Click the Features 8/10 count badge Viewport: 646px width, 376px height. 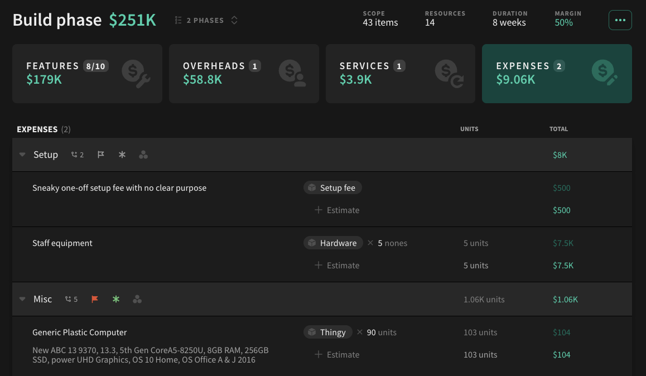(95, 66)
